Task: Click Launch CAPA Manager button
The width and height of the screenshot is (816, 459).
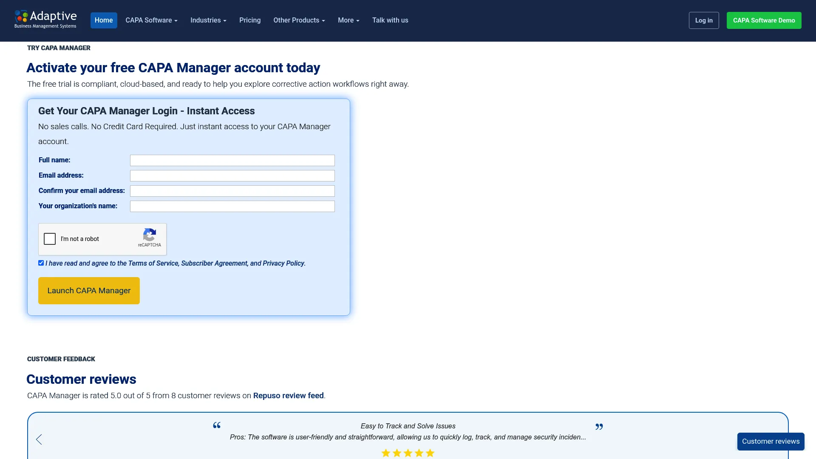Action: coord(89,291)
